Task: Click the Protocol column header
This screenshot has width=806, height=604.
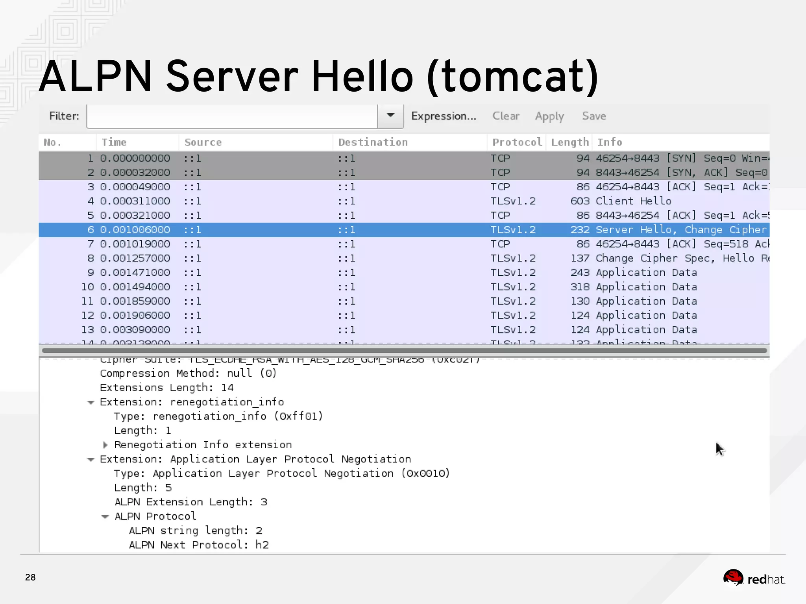Action: click(x=517, y=142)
